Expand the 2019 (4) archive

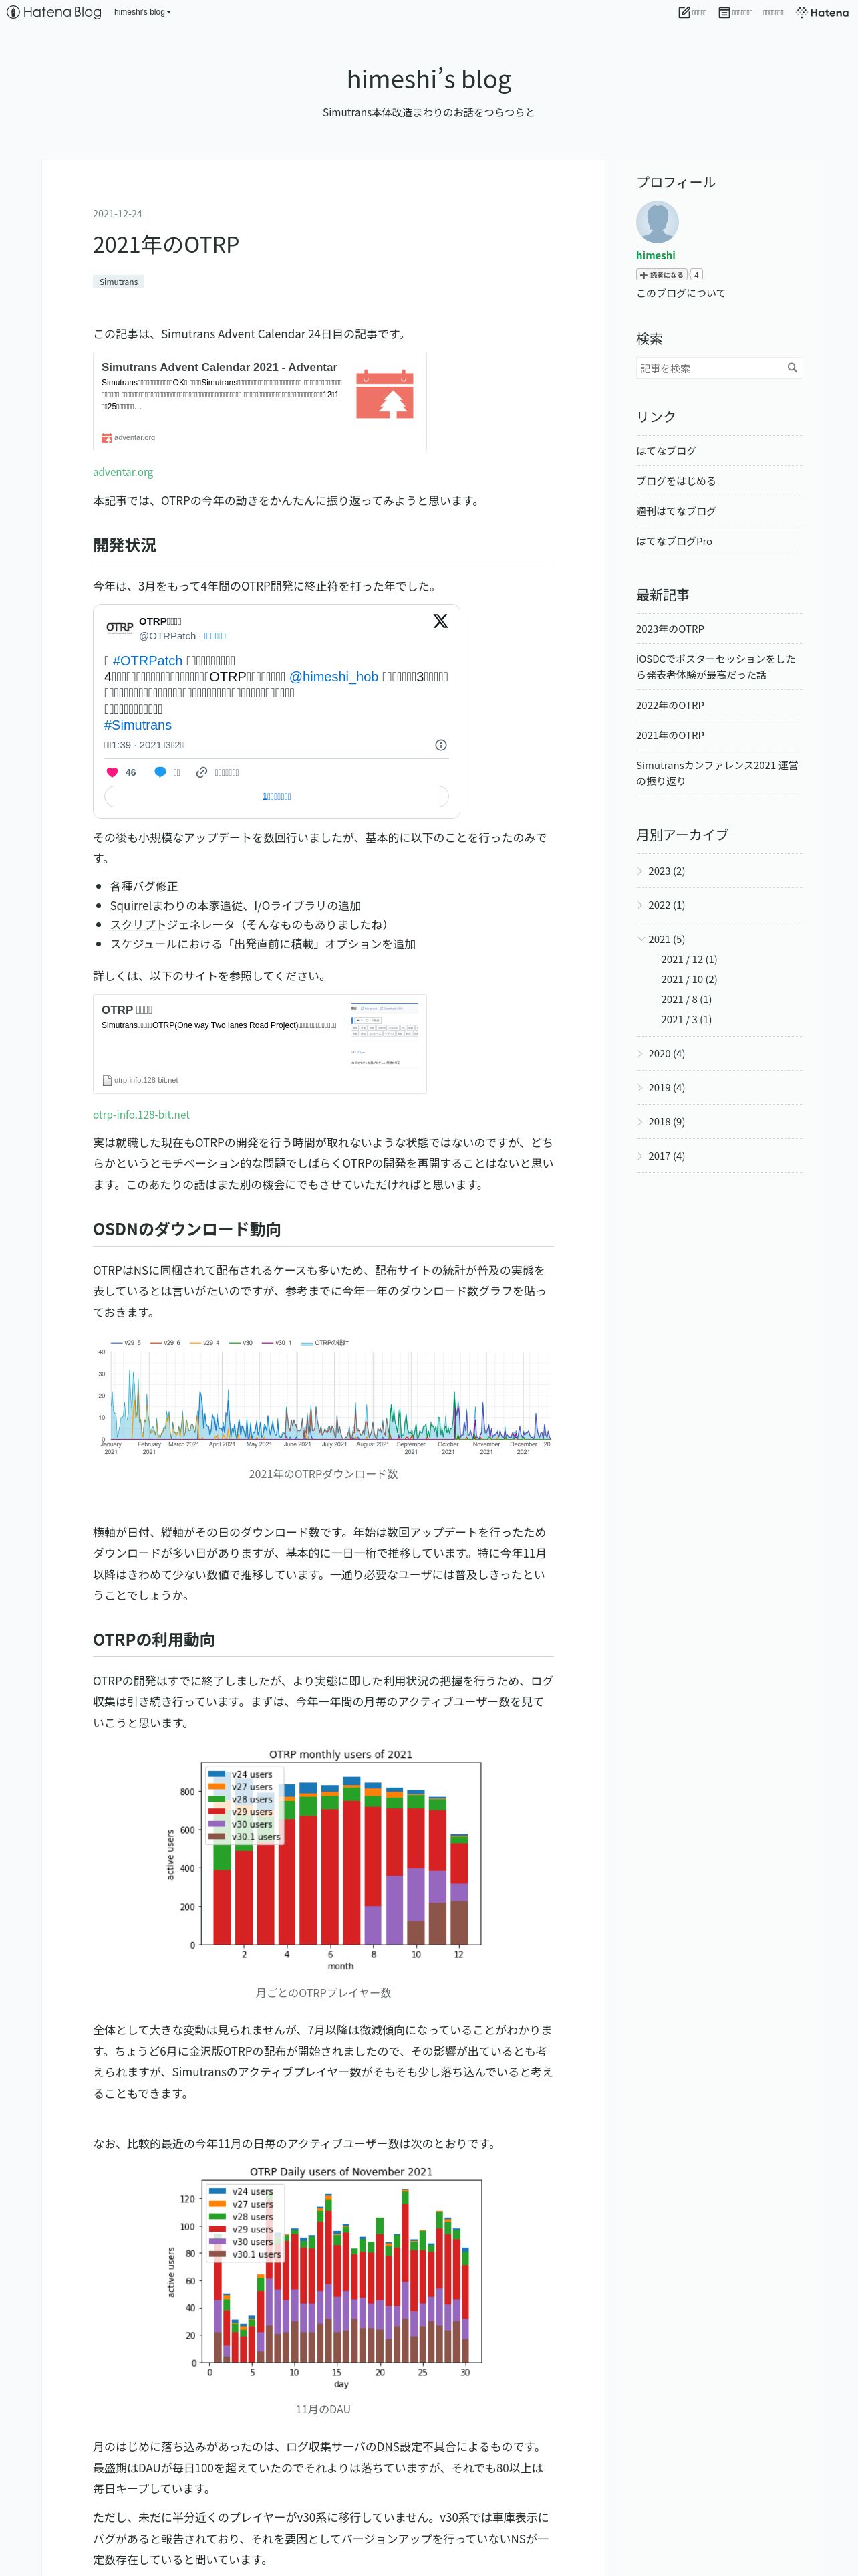tap(640, 1087)
